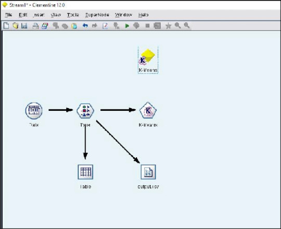
Task: Open the Tools menu
Action: point(73,15)
